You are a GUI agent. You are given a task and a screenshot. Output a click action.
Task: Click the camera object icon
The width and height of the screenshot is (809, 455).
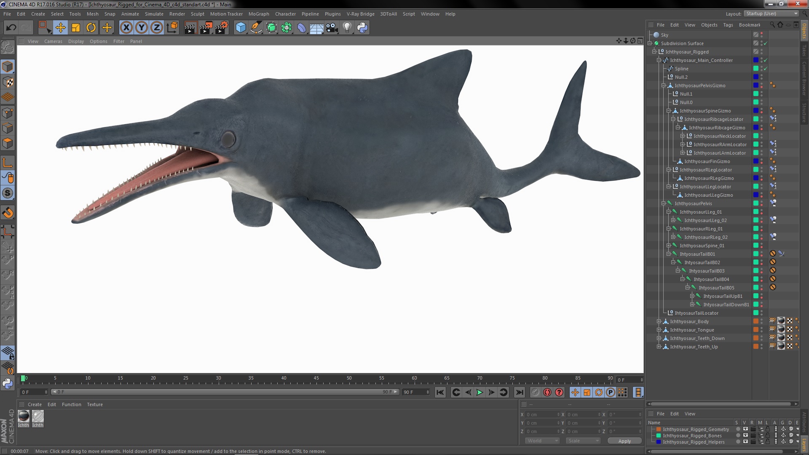[x=332, y=28]
